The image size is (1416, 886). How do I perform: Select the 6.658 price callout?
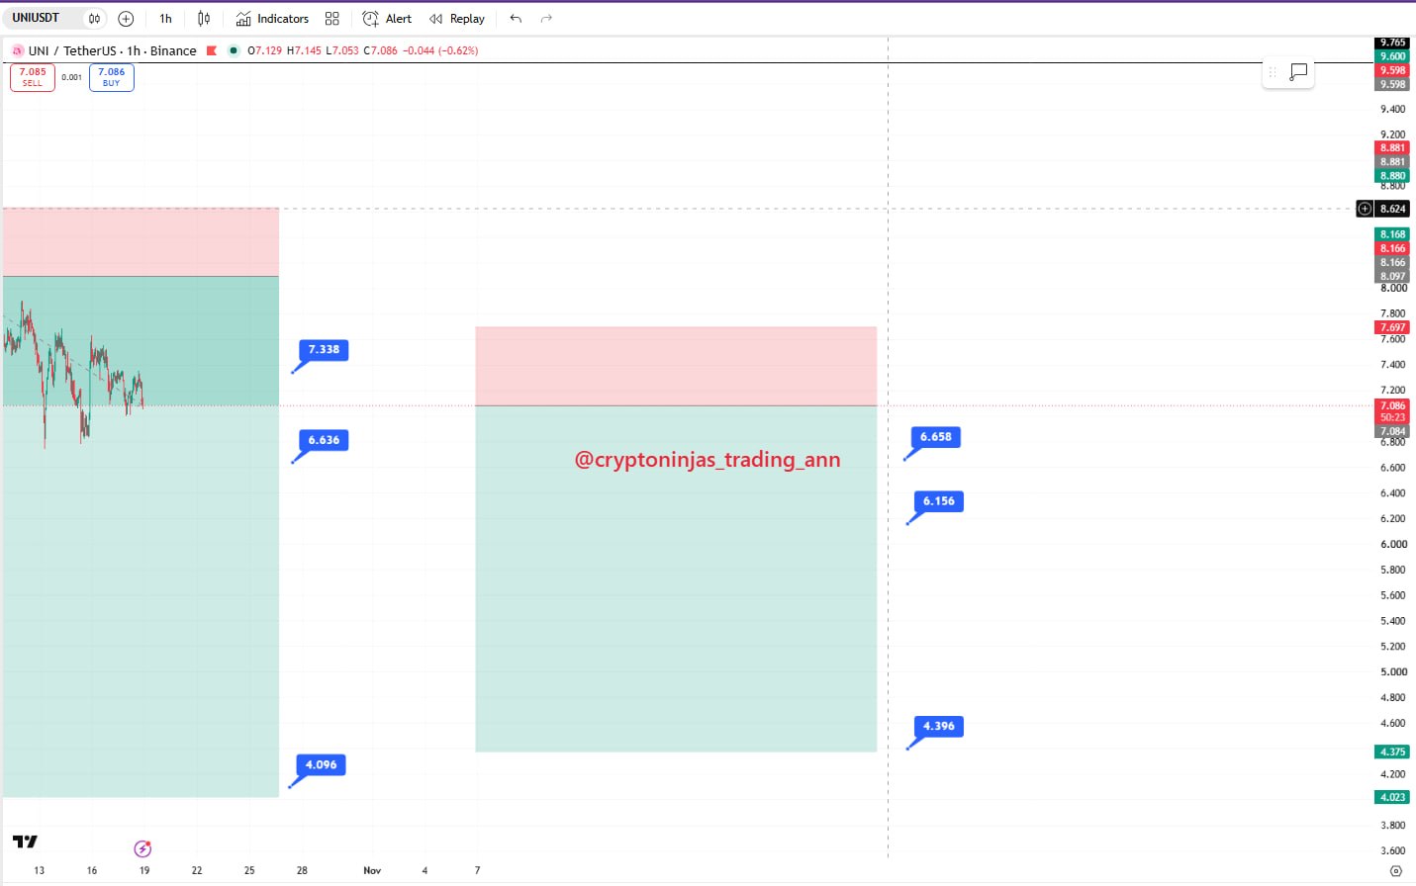936,437
